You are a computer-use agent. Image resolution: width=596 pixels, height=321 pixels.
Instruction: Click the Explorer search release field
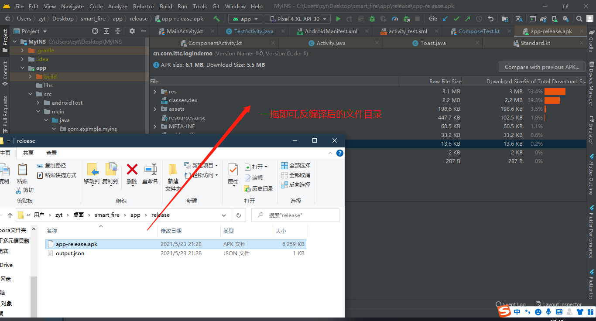point(296,215)
